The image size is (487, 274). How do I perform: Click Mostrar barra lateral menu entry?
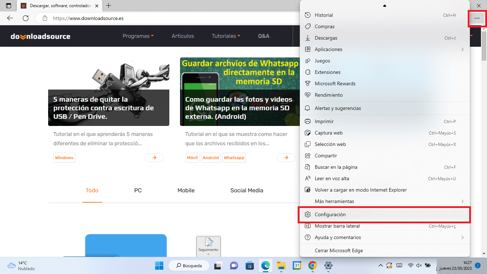tap(385, 226)
